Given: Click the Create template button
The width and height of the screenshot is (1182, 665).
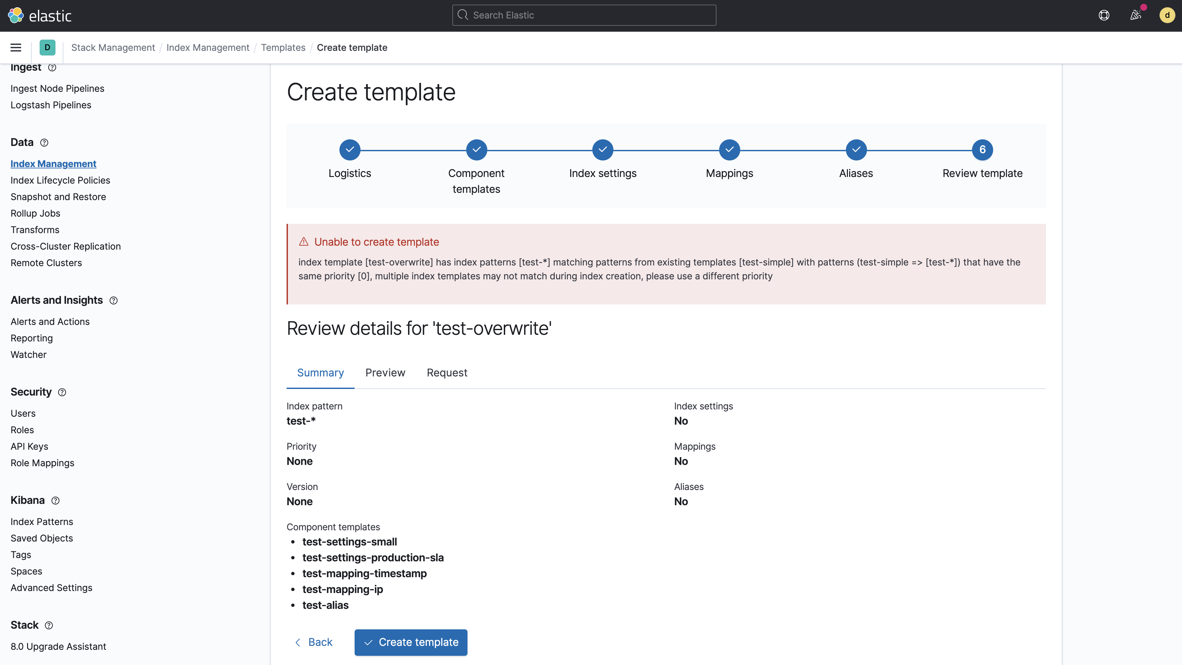Looking at the screenshot, I should pyautogui.click(x=411, y=642).
